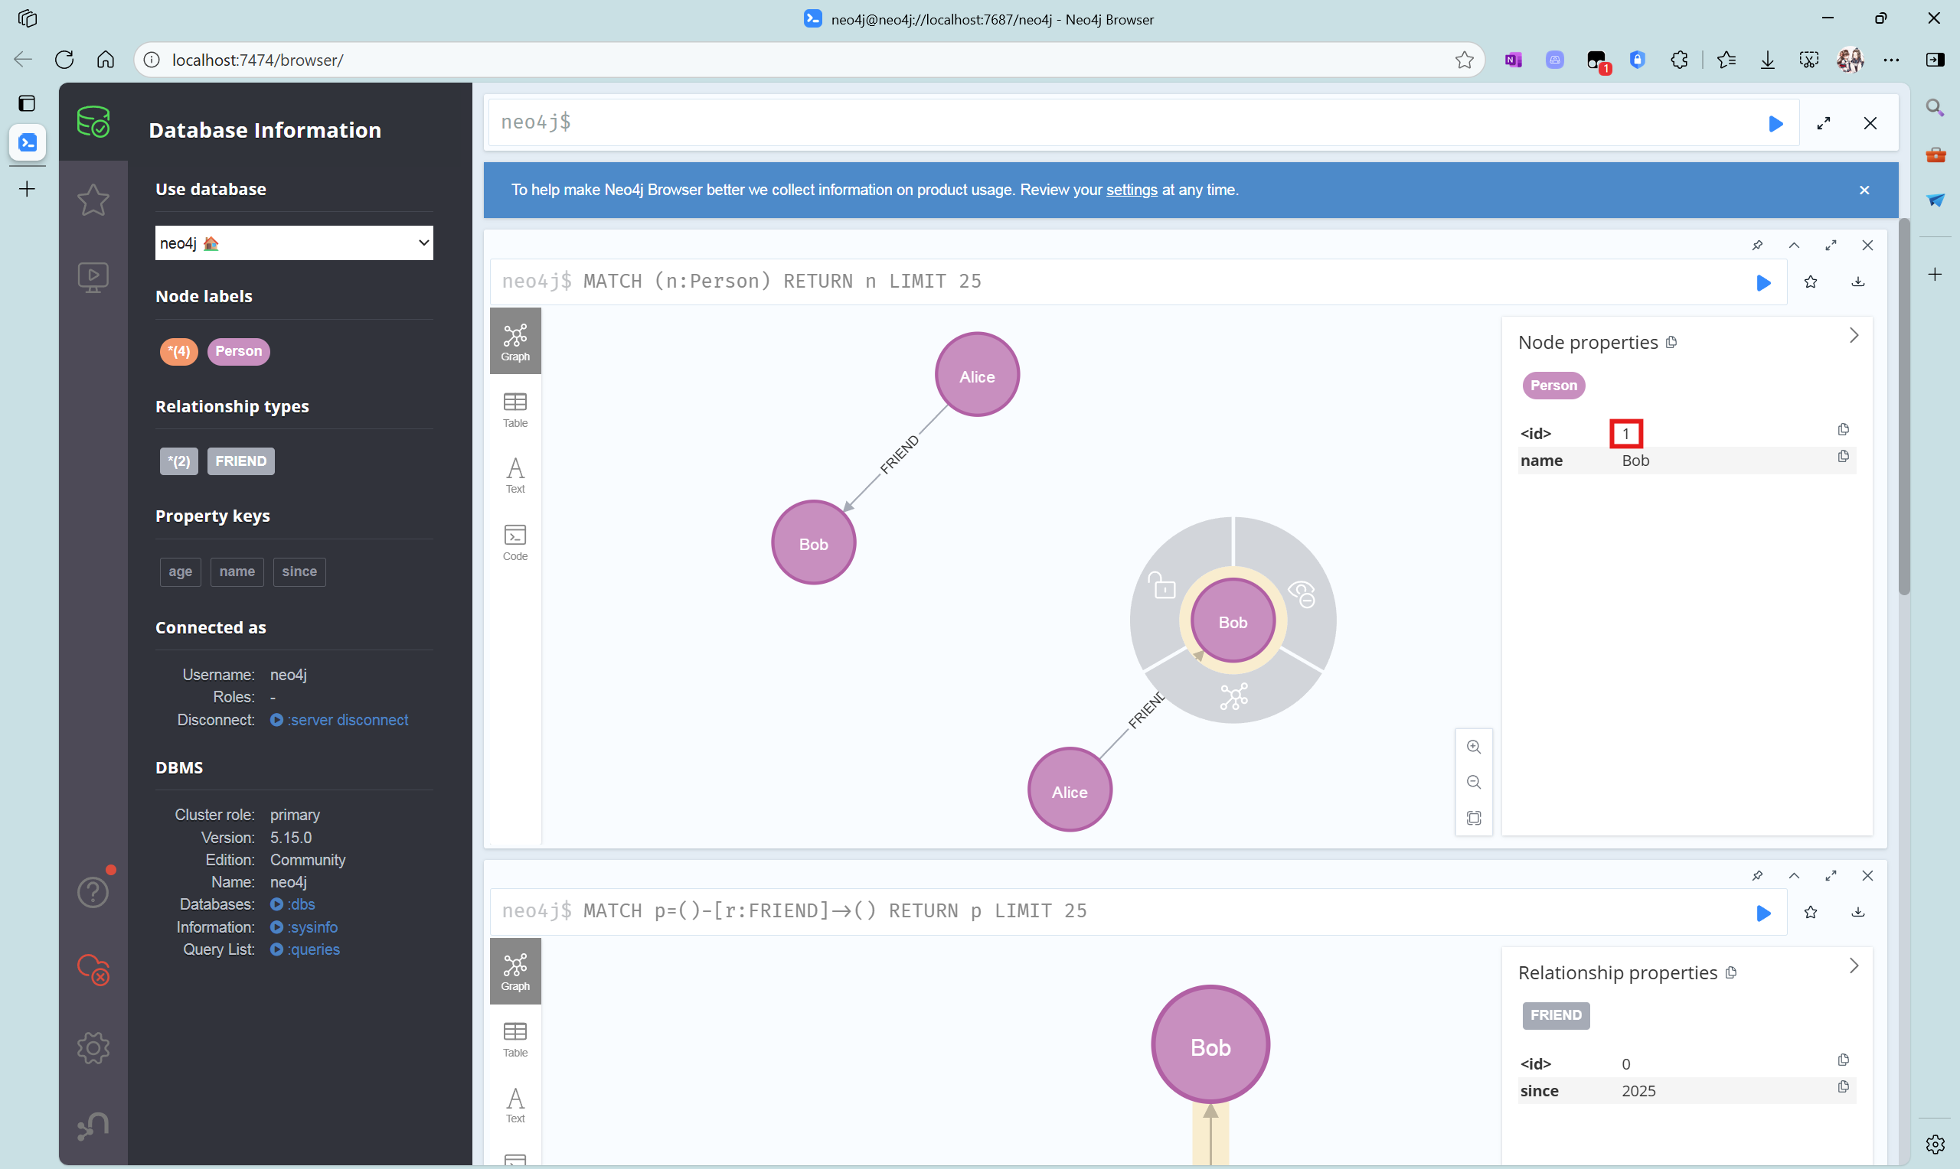Rerun the MATCH Person query
Viewport: 1960px width, 1169px height.
1764,283
